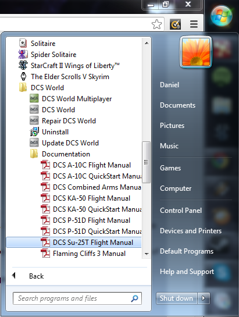Screen dimensions: 239x317
Task: Open Pictures from the Start menu
Action: pyautogui.click(x=172, y=126)
